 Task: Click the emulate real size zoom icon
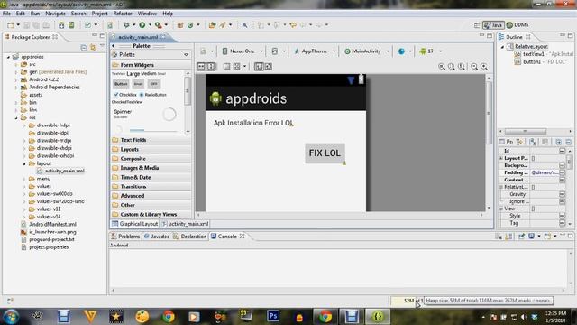[x=442, y=66]
